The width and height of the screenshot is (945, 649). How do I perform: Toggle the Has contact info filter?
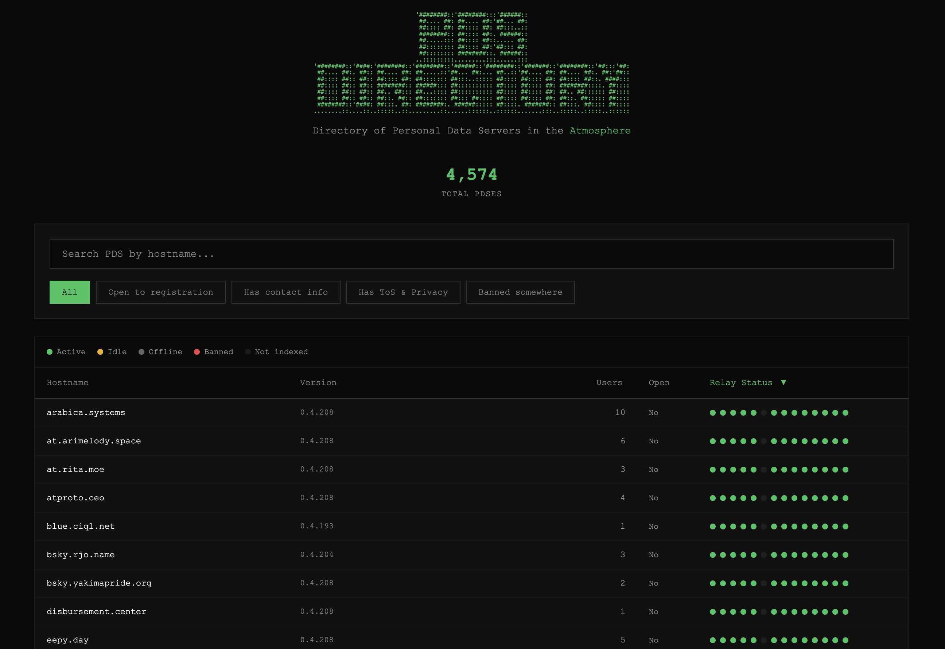click(285, 292)
